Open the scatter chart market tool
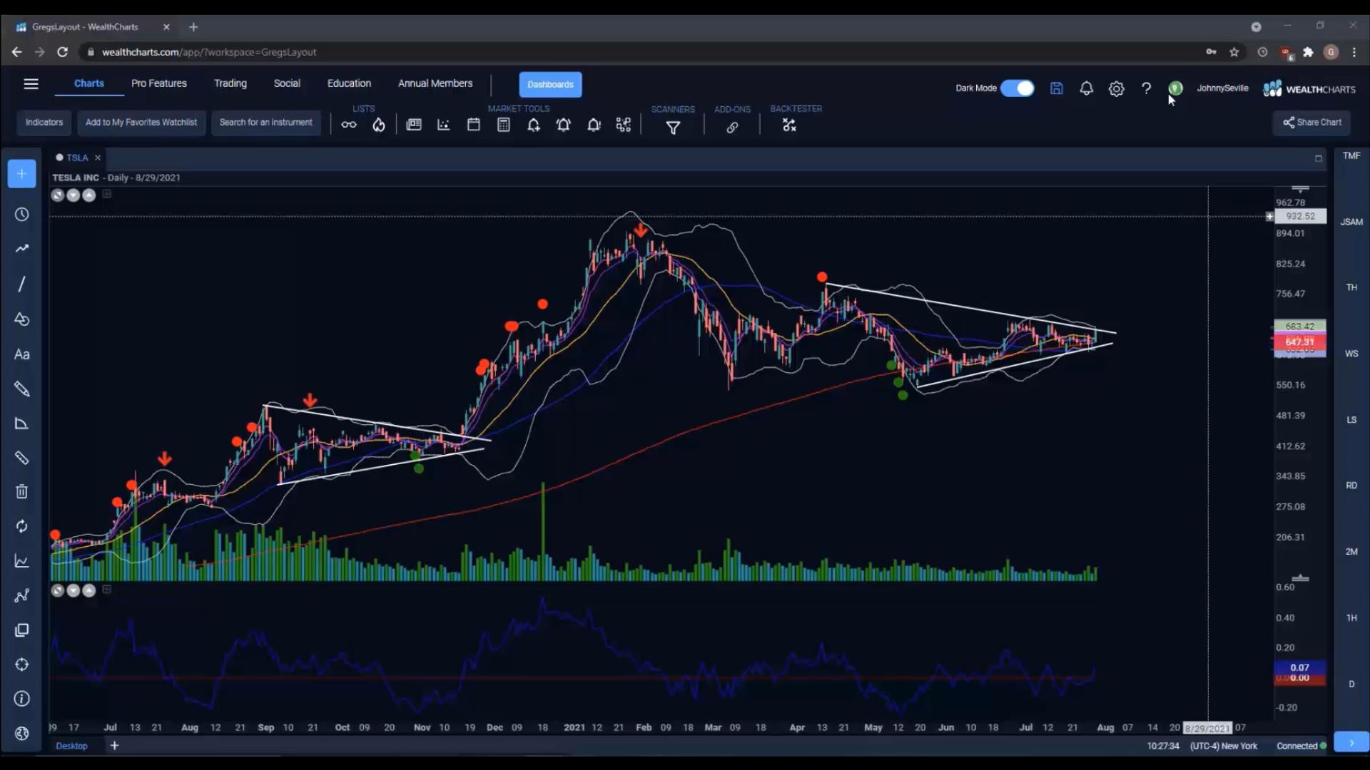The image size is (1370, 770). (444, 125)
